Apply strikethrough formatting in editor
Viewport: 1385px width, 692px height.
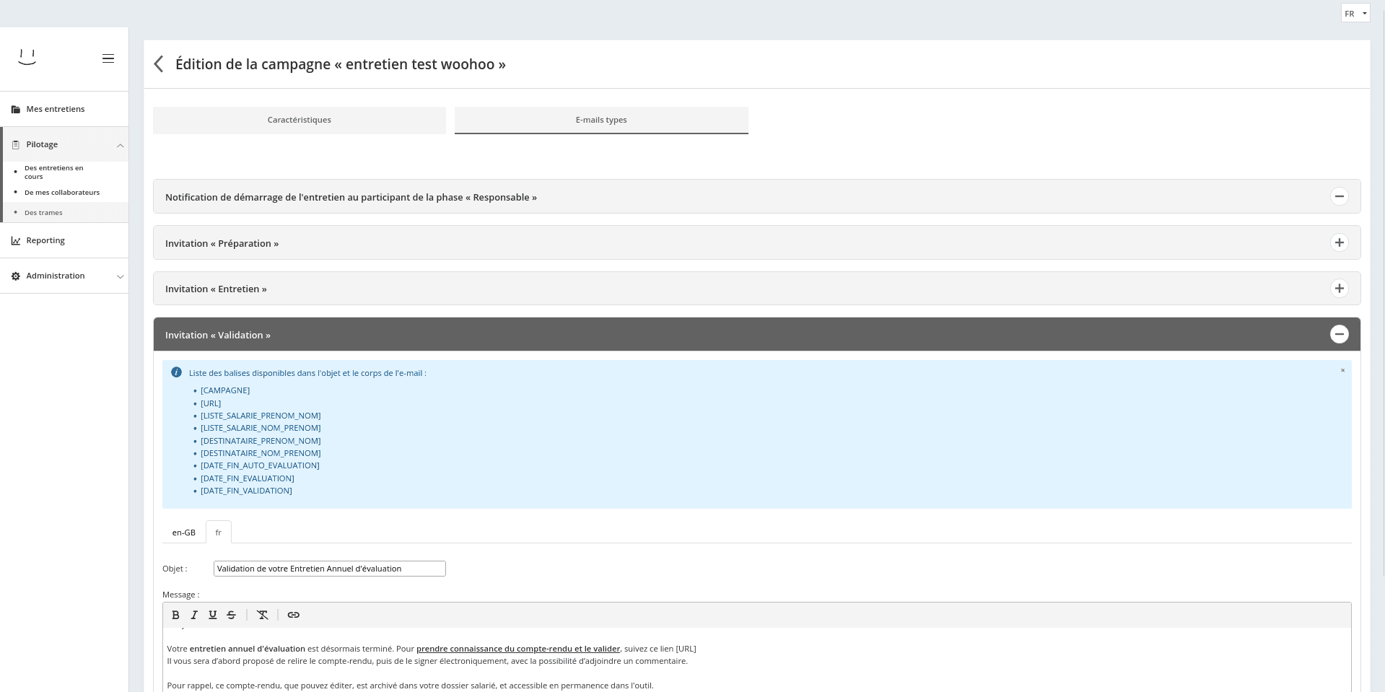pos(231,615)
